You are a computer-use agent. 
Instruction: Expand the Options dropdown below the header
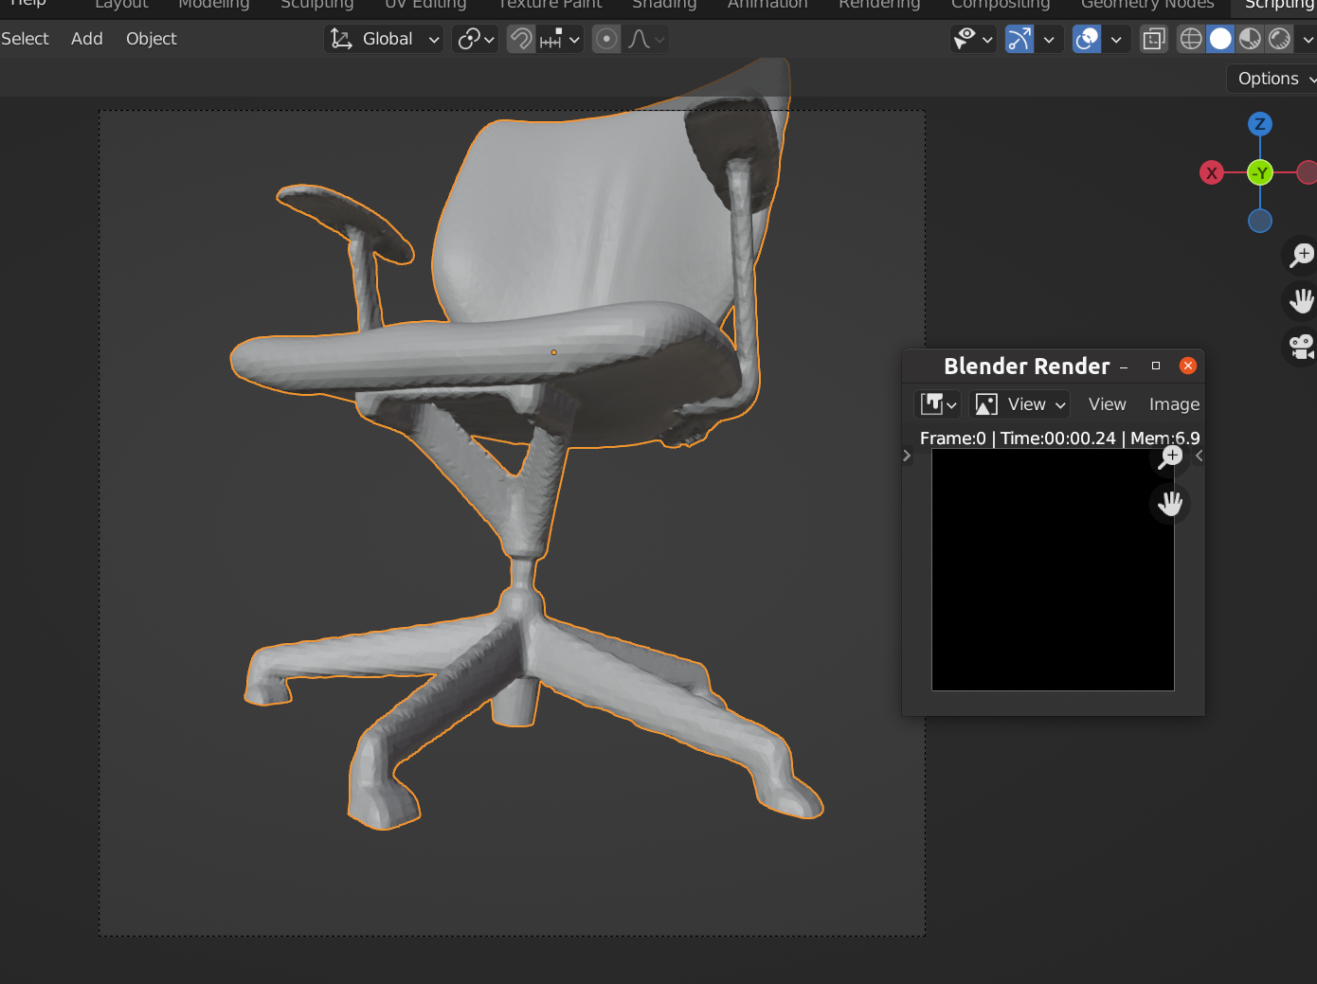1269,78
